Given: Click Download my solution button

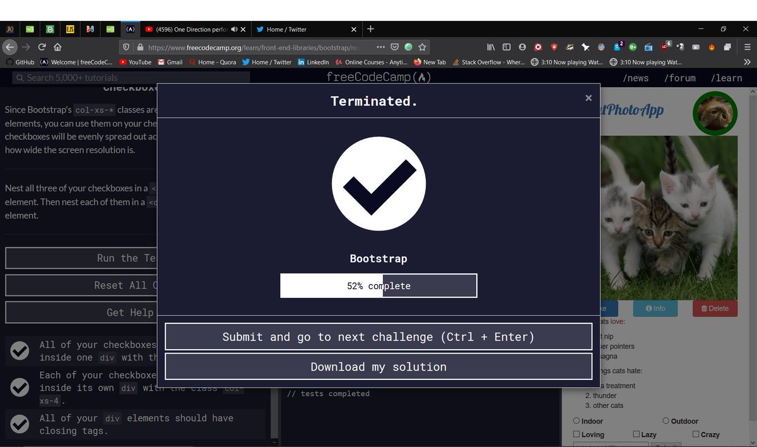Looking at the screenshot, I should tap(378, 367).
